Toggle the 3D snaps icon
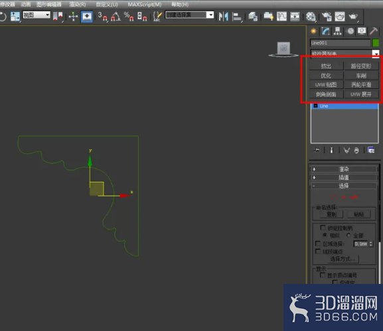Viewport: 383px width, 331px height. click(x=102, y=17)
